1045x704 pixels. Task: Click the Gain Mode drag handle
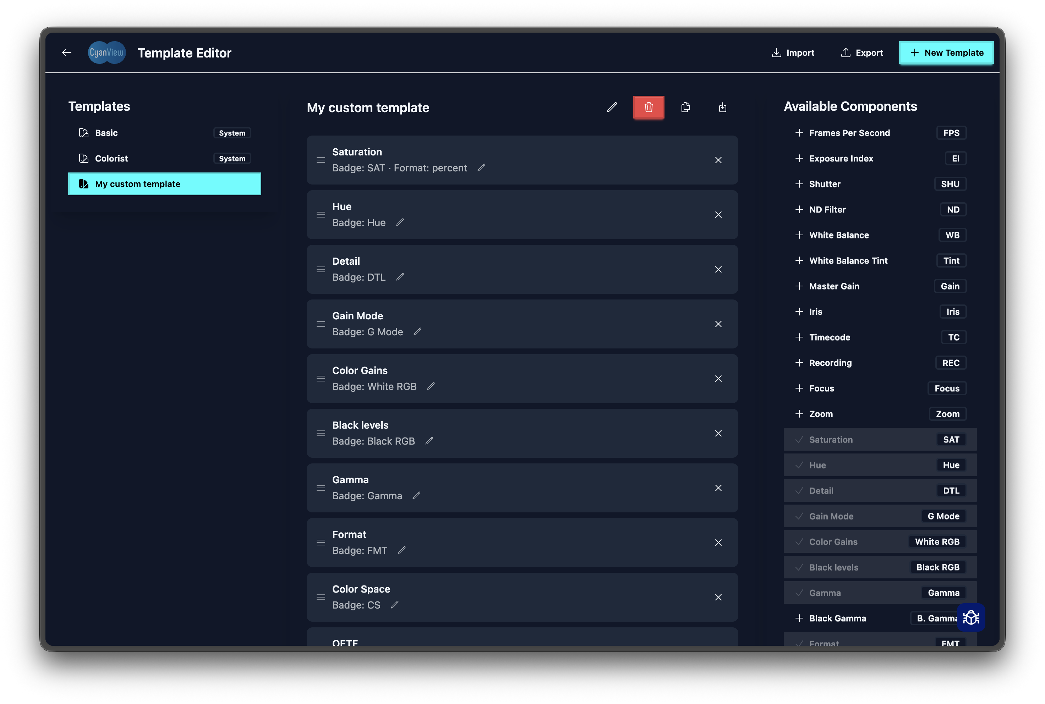(x=321, y=324)
